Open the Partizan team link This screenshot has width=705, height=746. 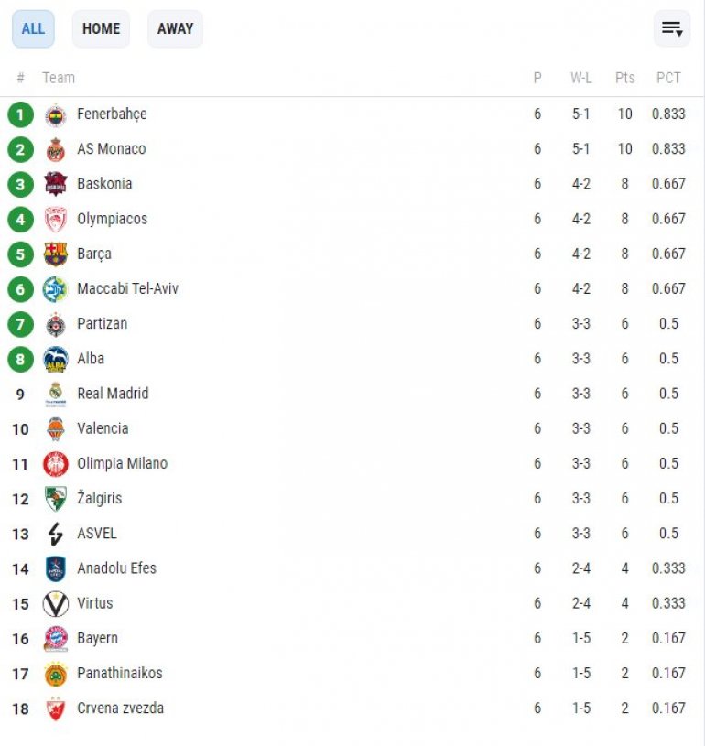[102, 324]
